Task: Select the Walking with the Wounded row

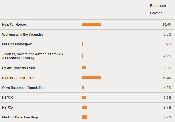Action: point(23,34)
